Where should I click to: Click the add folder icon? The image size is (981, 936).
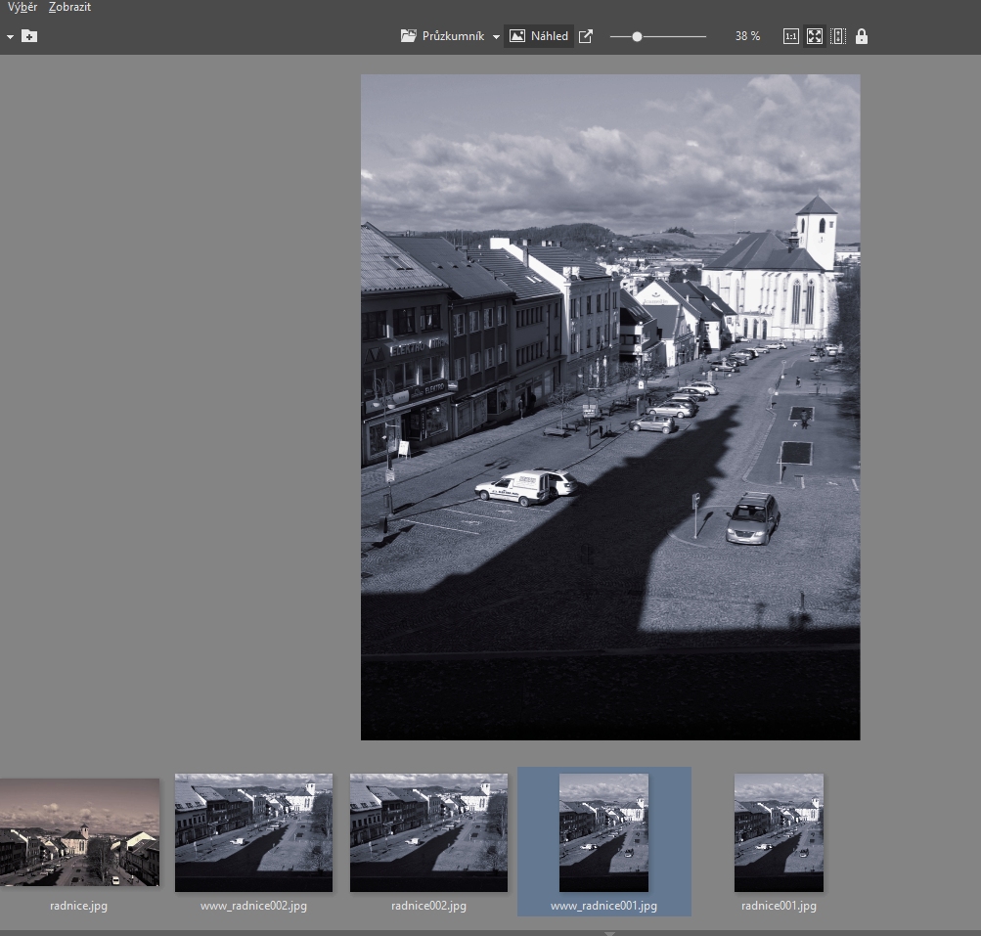pyautogui.click(x=29, y=36)
